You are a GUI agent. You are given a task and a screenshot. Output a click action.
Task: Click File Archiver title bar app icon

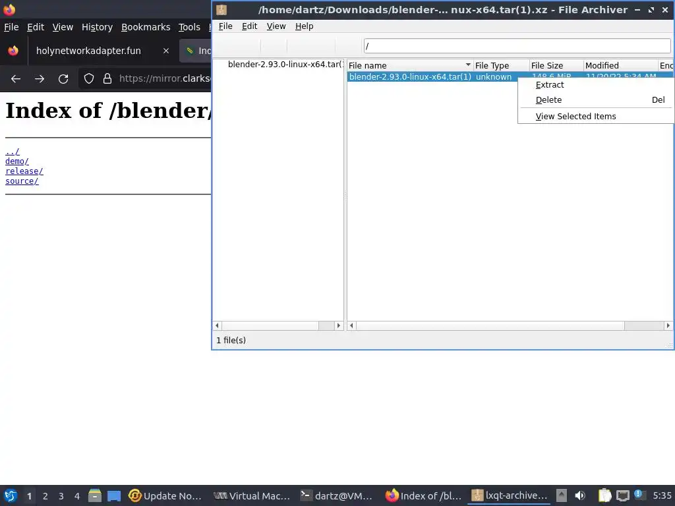point(221,9)
